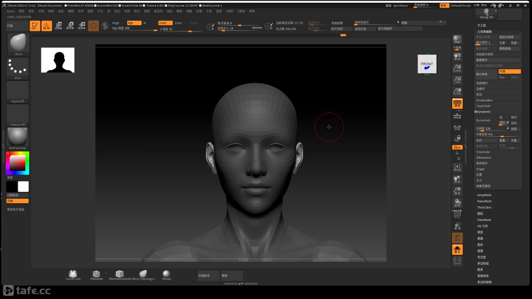The width and height of the screenshot is (532, 299).
Task: Click the Move view hand icon
Action: point(457,179)
